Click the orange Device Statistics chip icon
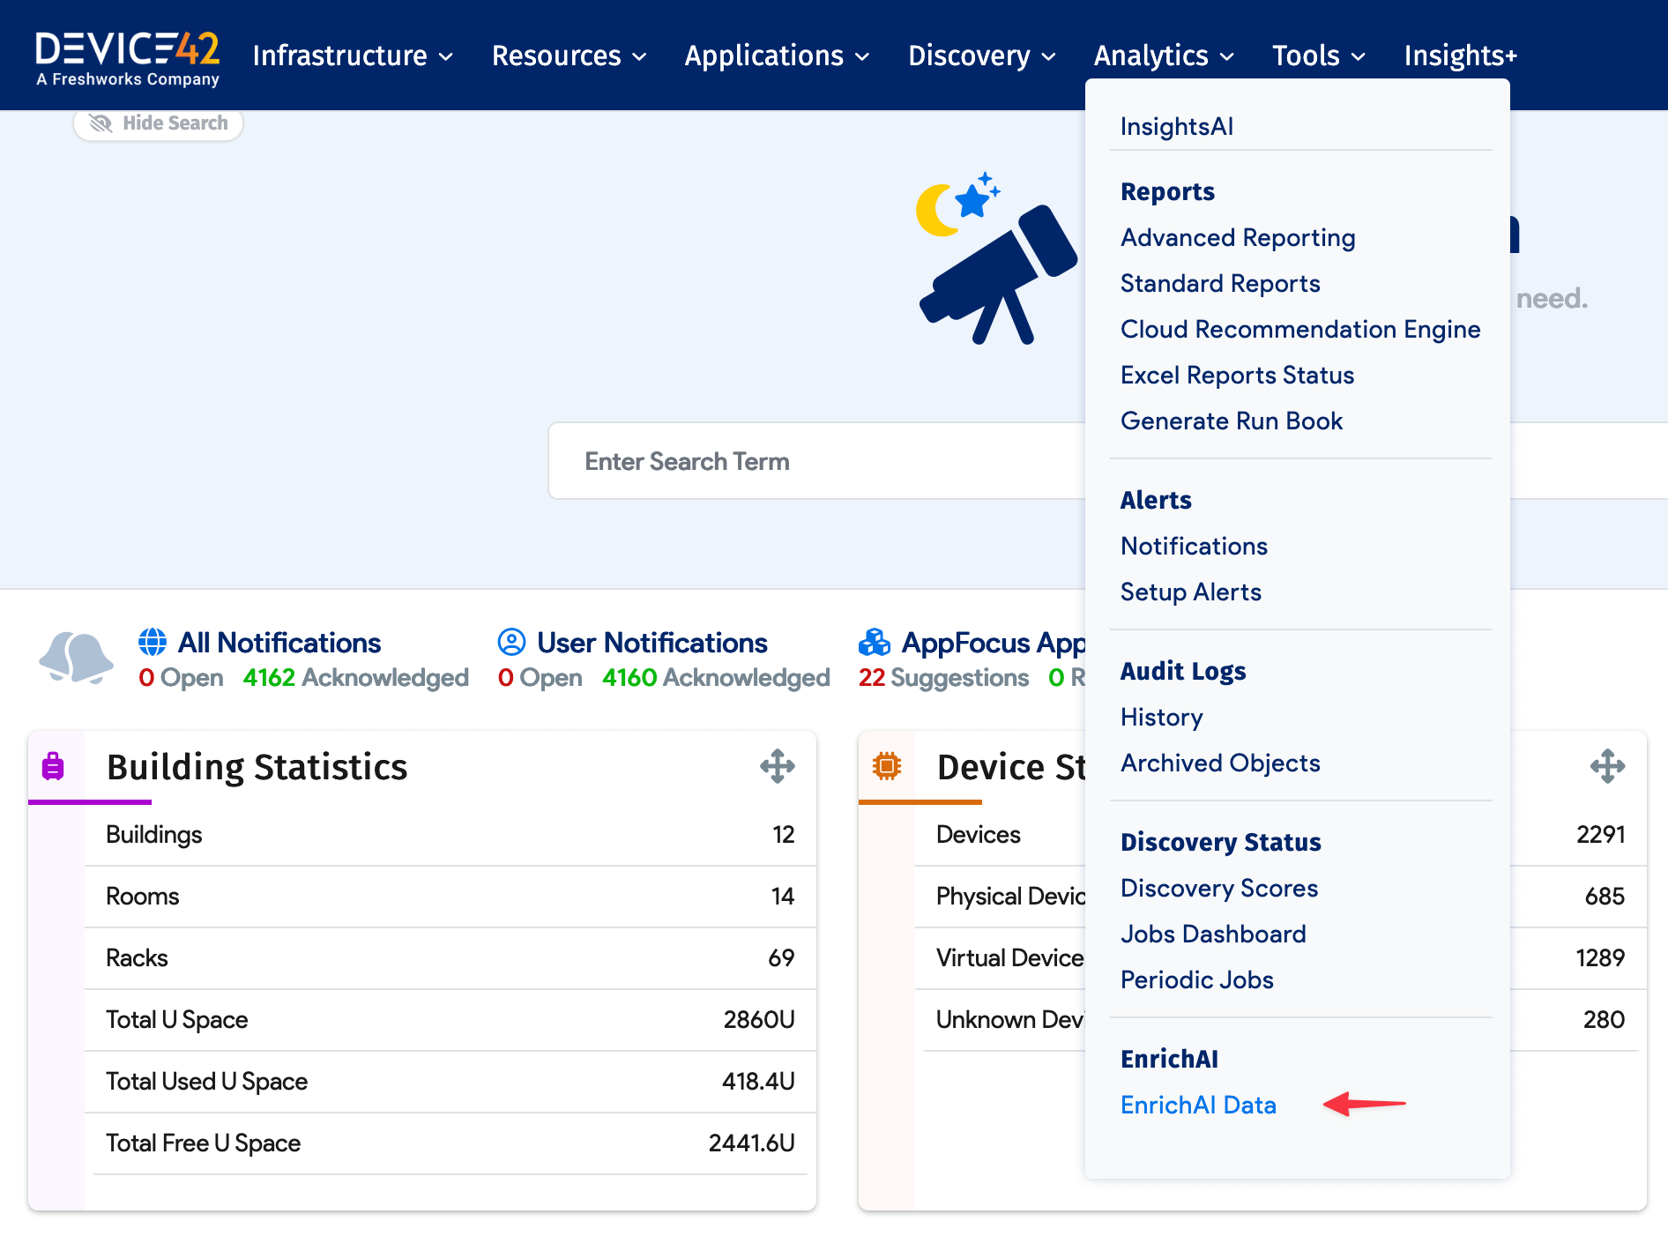This screenshot has height=1236, width=1668. 886,766
